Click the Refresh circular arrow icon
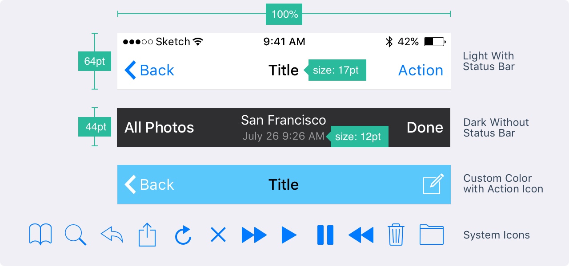The height and width of the screenshot is (266, 569). click(x=183, y=234)
